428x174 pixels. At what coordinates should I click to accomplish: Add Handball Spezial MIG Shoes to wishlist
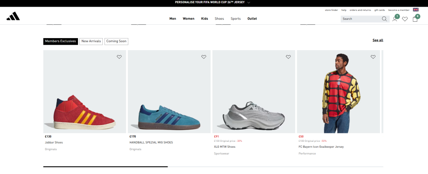(204, 57)
